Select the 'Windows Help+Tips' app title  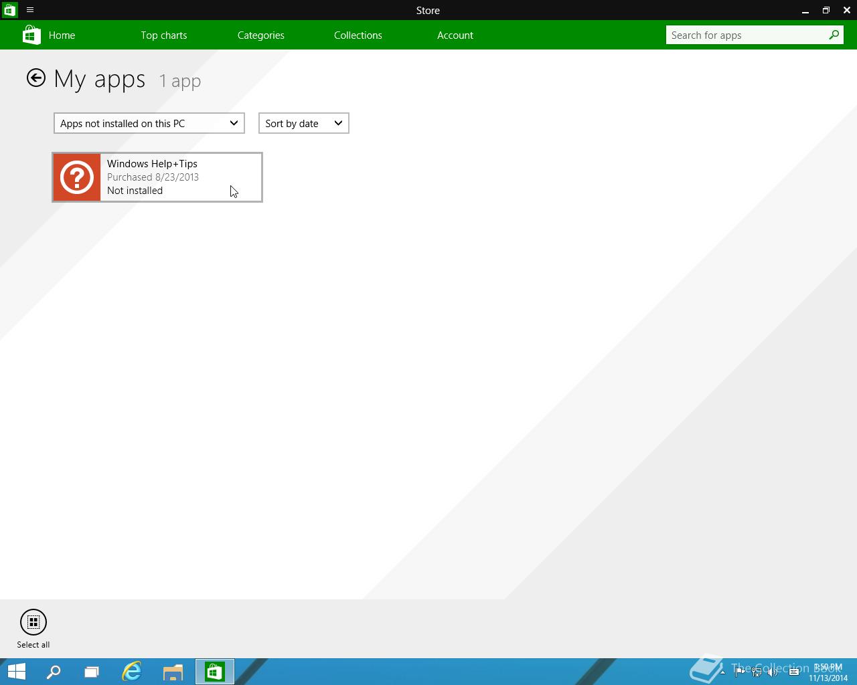pos(152,164)
